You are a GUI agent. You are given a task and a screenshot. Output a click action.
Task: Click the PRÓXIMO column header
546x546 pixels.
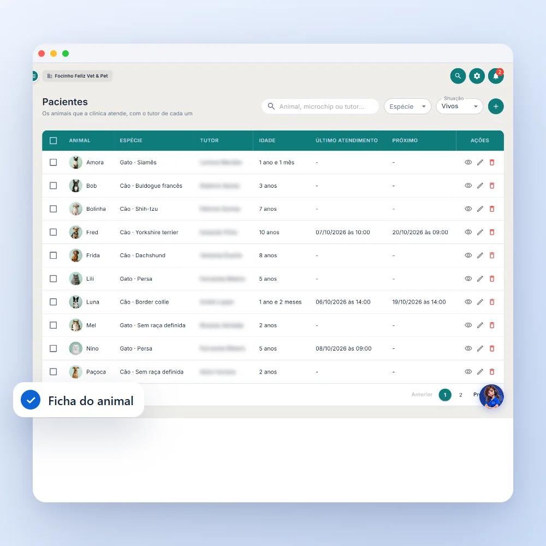405,141
